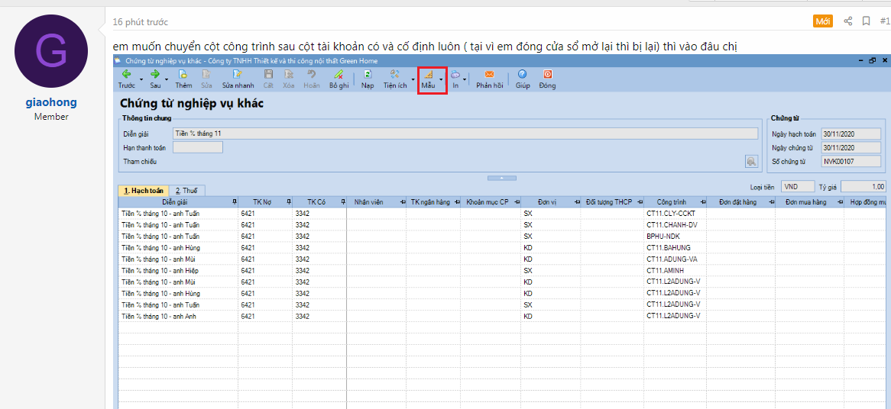Select cell CT11.CHANH-DV
891x409 pixels.
pos(675,224)
